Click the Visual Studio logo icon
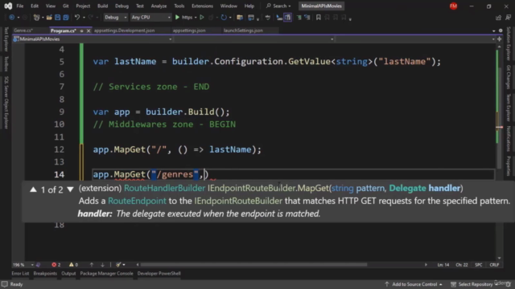 click(x=8, y=6)
